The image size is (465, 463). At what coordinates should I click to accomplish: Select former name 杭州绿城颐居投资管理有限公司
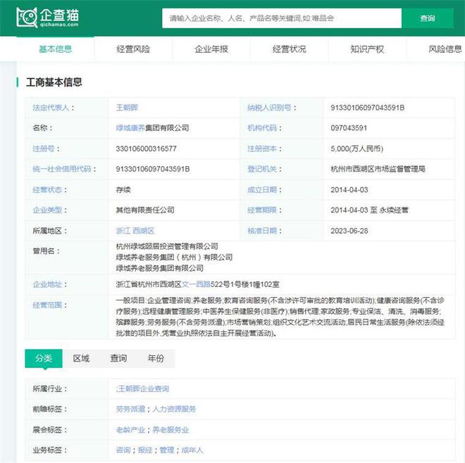tap(167, 246)
